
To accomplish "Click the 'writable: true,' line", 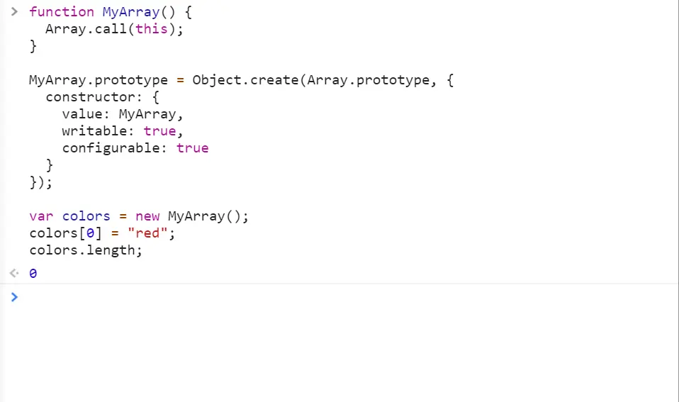I will point(123,131).
